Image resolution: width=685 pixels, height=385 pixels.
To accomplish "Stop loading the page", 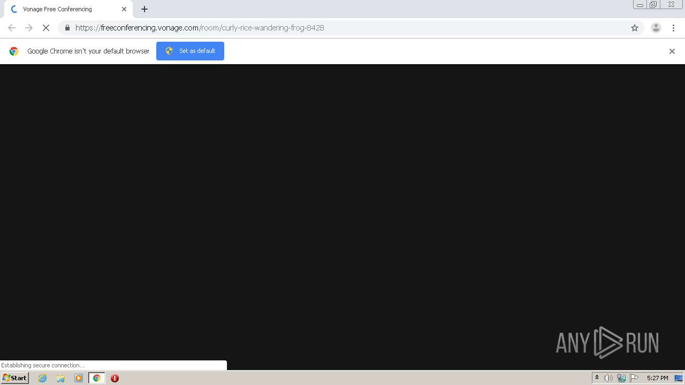I will 46,28.
